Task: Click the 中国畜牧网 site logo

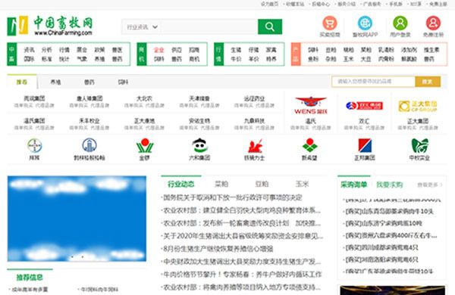Action: pos(50,26)
